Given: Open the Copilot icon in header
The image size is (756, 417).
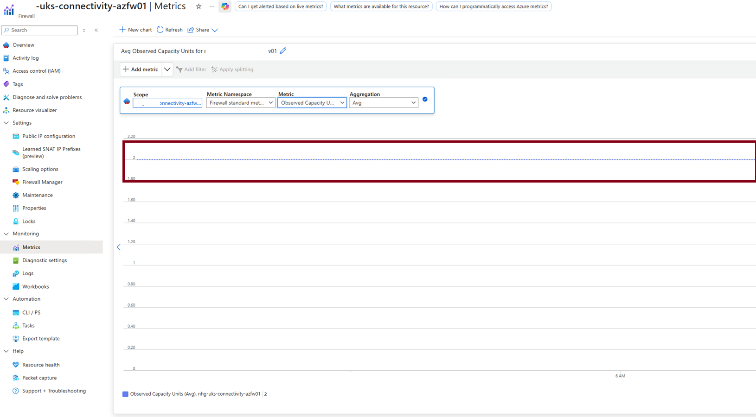Looking at the screenshot, I should 225,6.
